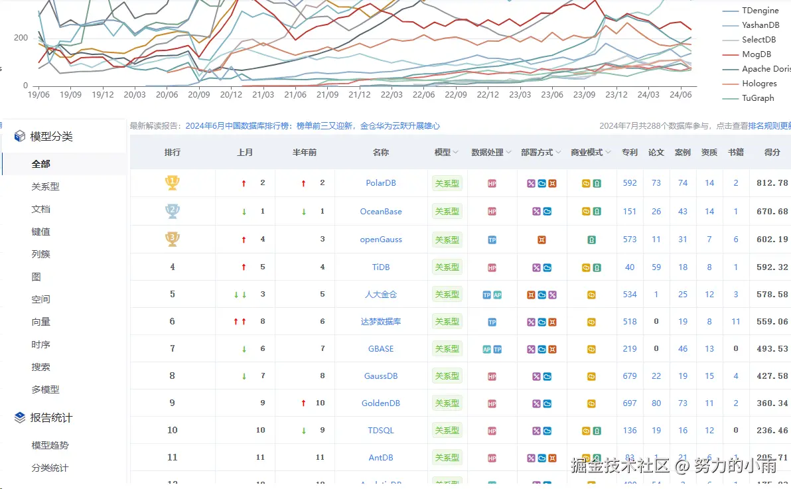Click the orange deployment icon in GBASE row
The width and height of the screenshot is (791, 489).
pyautogui.click(x=552, y=349)
